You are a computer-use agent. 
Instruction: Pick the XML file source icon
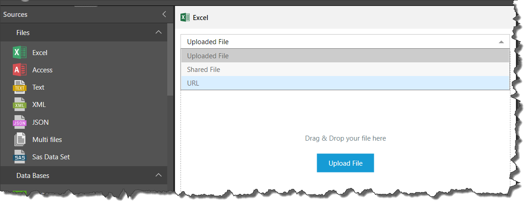tap(20, 105)
